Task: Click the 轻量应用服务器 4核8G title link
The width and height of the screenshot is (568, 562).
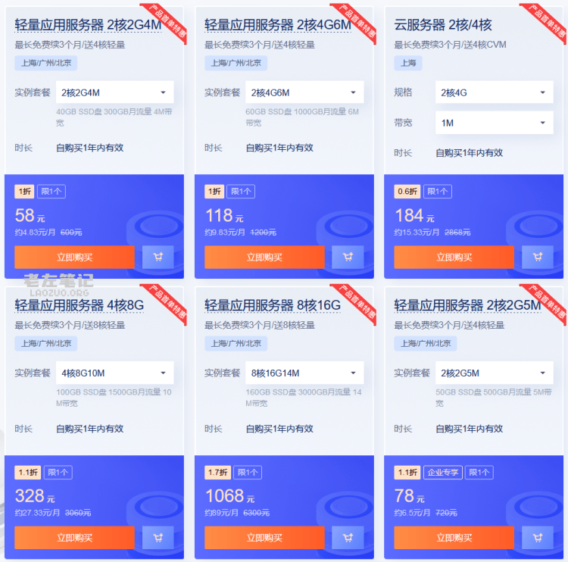Action: coord(80,305)
